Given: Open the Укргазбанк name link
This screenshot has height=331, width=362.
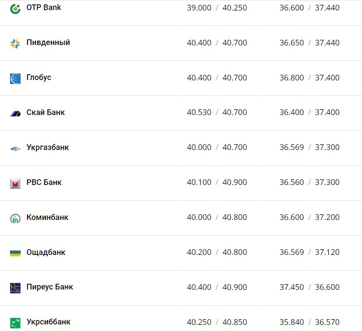Looking at the screenshot, I should tap(48, 147).
